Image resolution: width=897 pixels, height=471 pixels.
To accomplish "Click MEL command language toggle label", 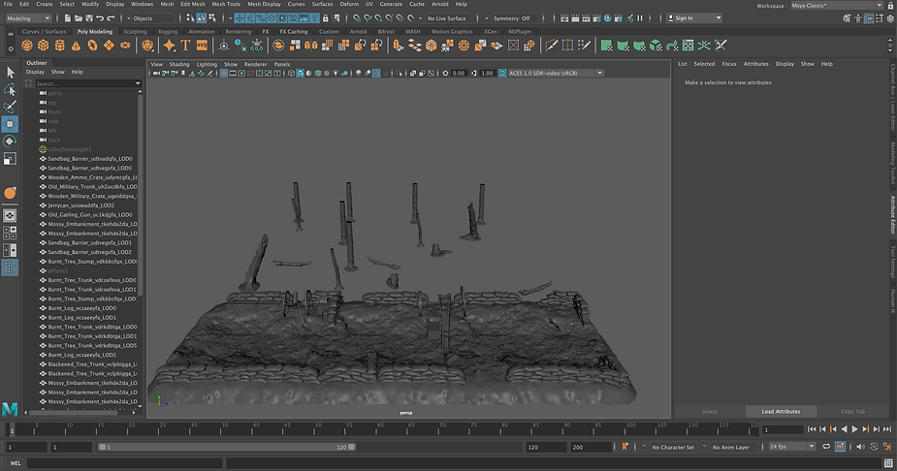I will [x=16, y=463].
